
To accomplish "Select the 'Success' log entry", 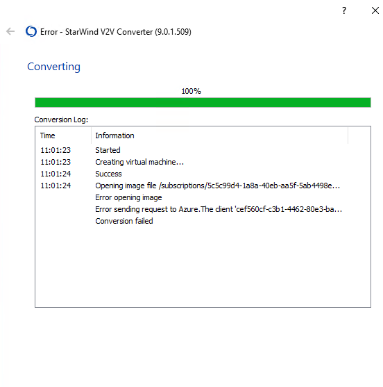I will pyautogui.click(x=108, y=174).
